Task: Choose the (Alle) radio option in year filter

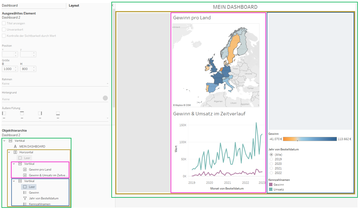Action: [x=271, y=155]
